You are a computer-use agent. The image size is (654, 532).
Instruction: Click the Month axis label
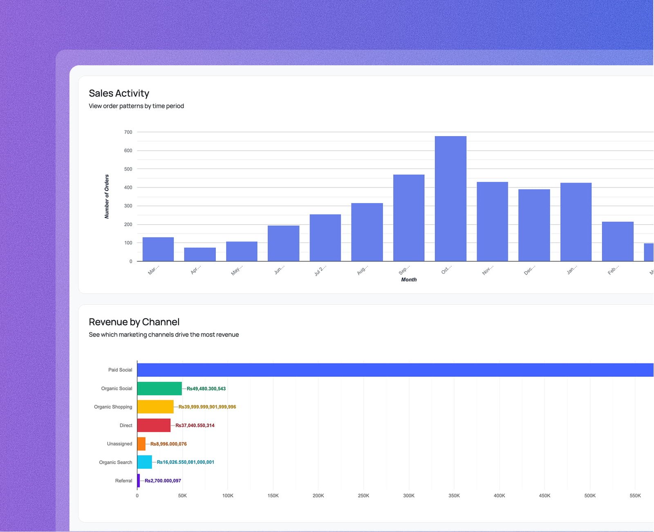tap(408, 280)
